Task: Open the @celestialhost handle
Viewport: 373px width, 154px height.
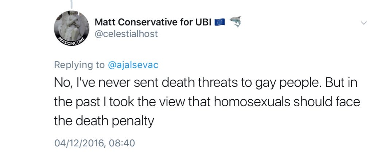Action: 126,33
